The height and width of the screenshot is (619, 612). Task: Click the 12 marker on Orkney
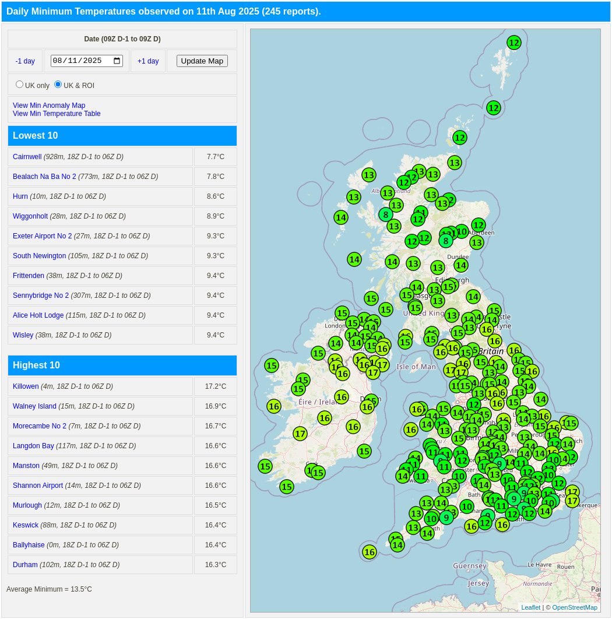point(459,138)
